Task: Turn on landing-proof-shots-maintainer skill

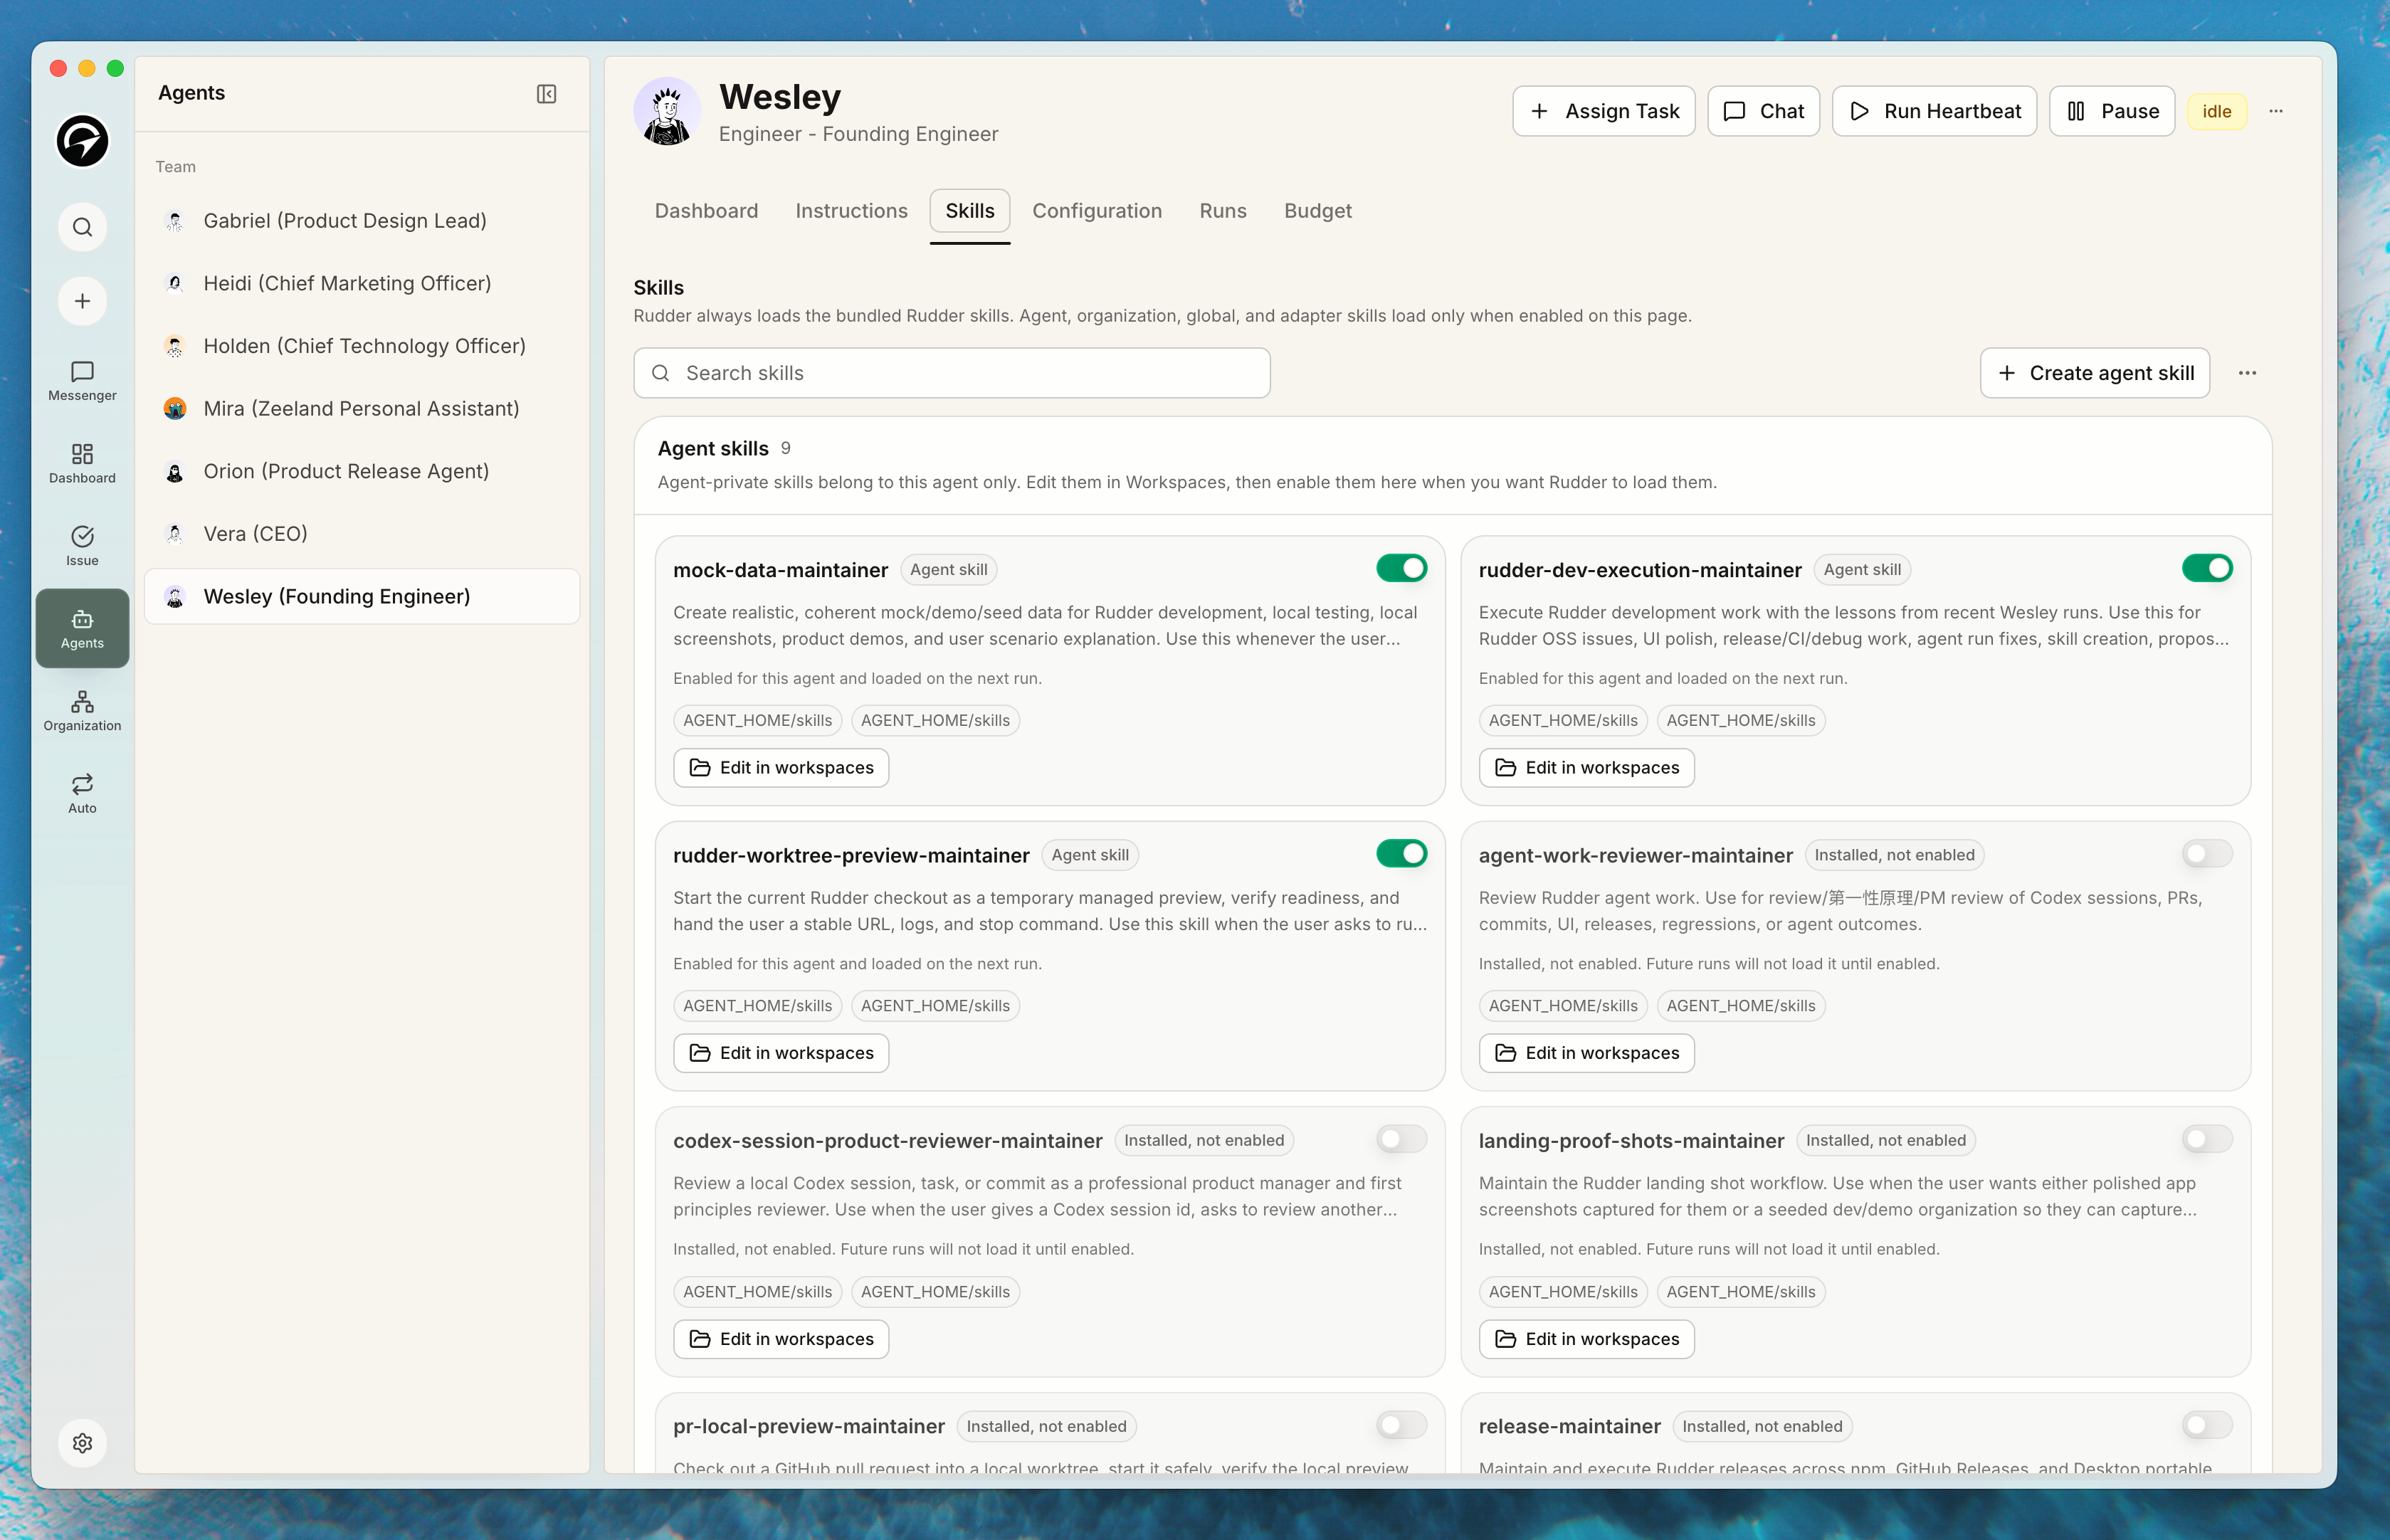Action: point(2207,1139)
